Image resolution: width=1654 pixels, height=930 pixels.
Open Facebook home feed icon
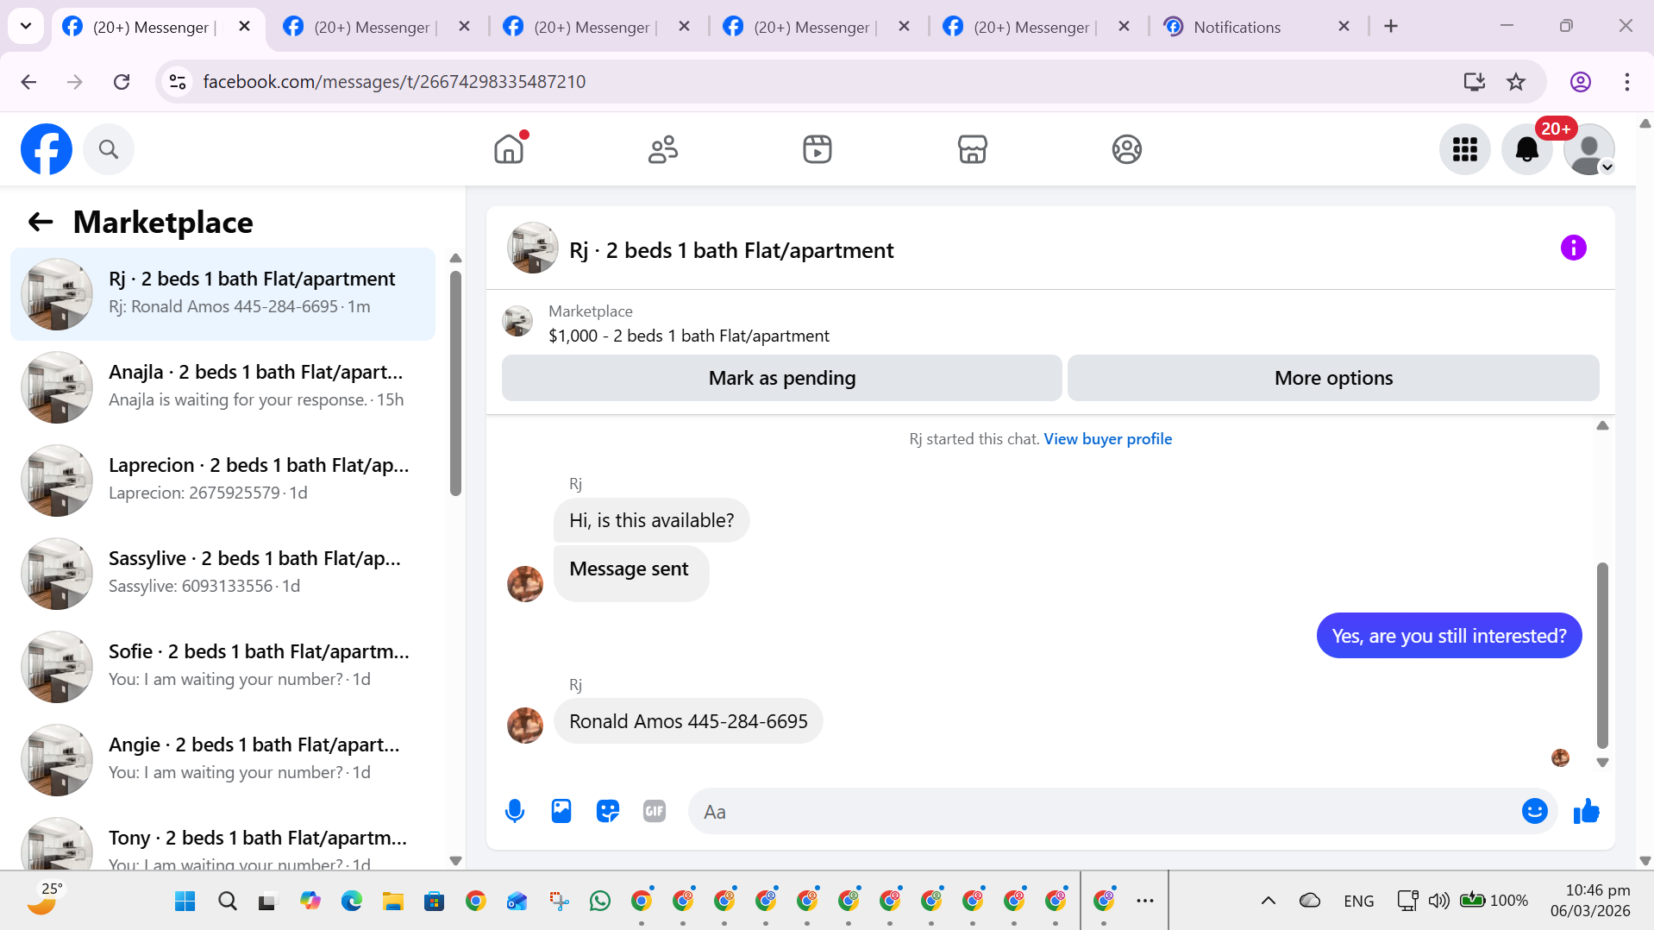[509, 149]
